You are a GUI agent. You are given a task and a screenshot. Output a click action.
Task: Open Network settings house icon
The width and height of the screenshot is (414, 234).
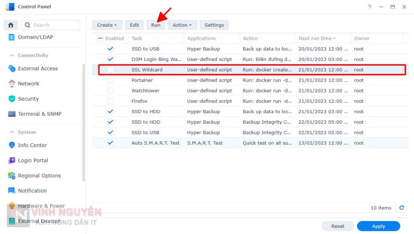[12, 84]
